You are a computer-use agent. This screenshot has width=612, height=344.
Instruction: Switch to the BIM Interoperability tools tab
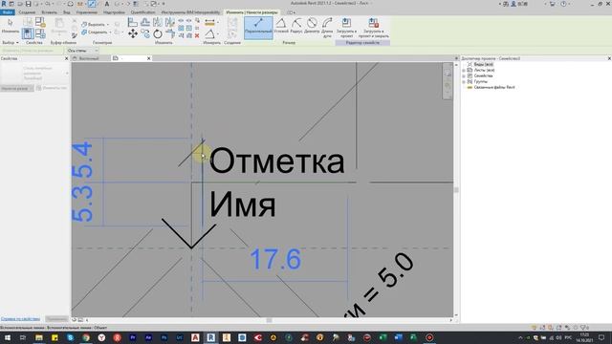click(x=190, y=12)
